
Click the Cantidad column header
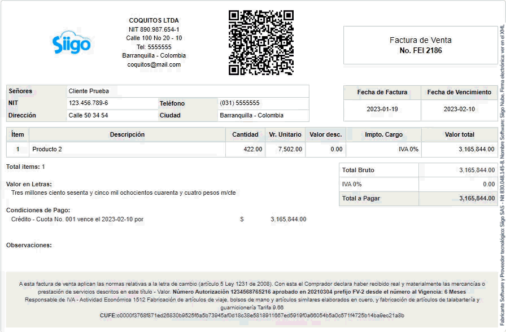tap(245, 134)
